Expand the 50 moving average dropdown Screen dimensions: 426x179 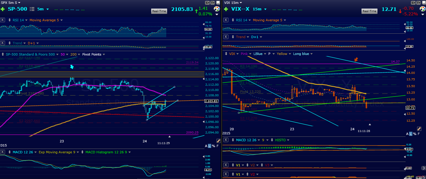point(67,54)
